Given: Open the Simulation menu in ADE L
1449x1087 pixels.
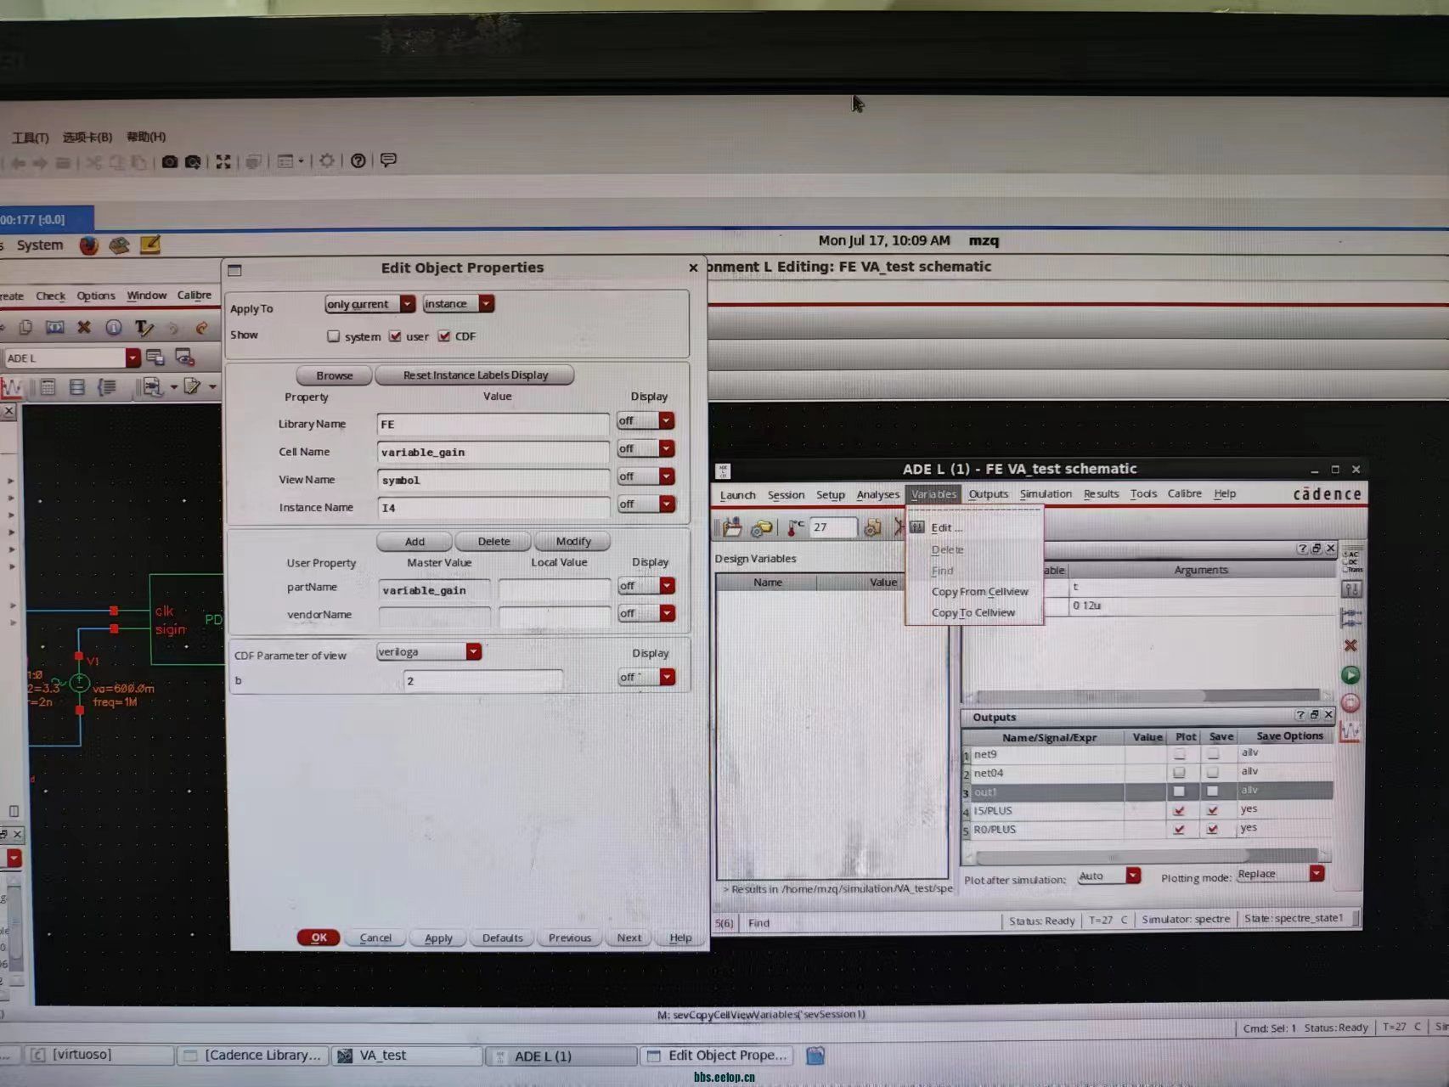Looking at the screenshot, I should point(1046,494).
